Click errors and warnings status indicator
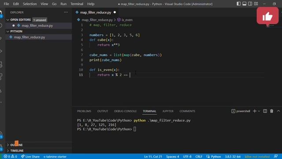 pos(11,156)
